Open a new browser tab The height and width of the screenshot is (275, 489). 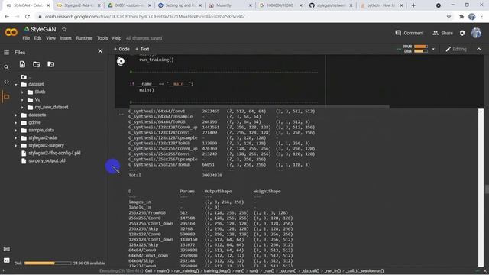[413, 5]
